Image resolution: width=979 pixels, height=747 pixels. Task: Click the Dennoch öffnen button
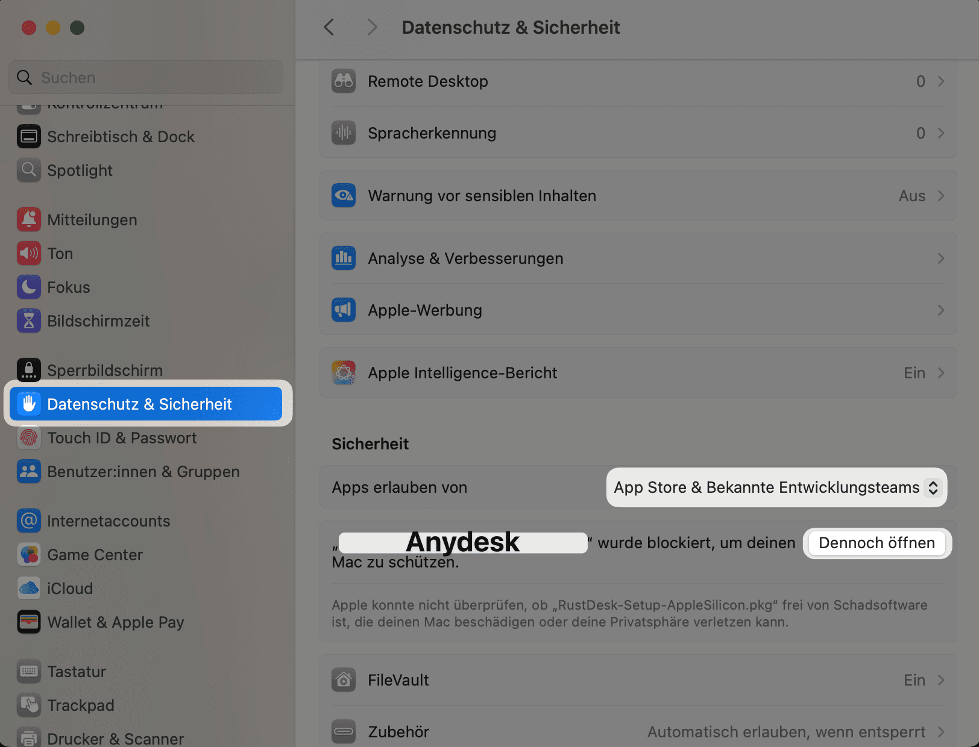tap(877, 543)
